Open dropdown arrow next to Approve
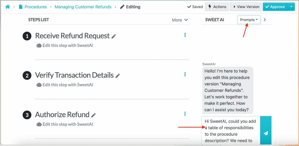 [291, 7]
